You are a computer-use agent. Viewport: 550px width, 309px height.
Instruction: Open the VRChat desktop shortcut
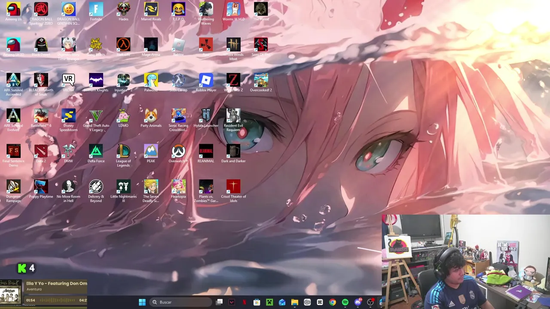click(68, 83)
